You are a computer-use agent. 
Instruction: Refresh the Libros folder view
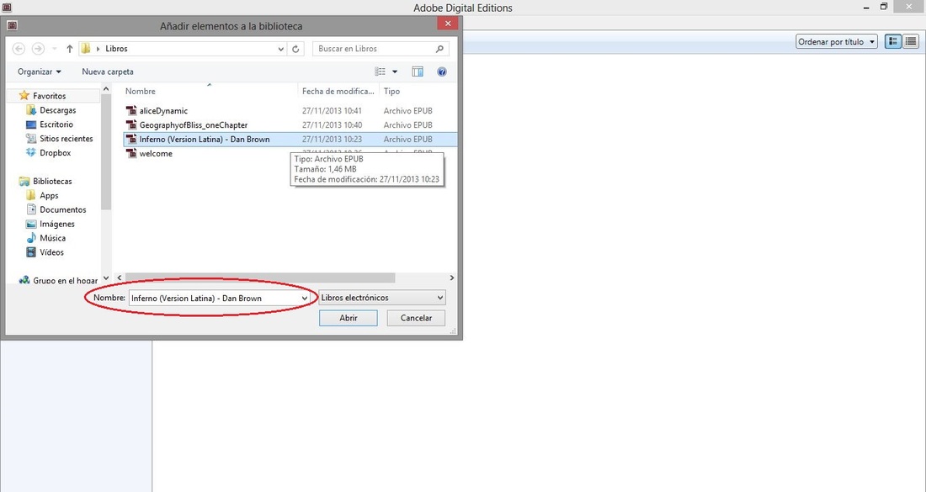295,49
